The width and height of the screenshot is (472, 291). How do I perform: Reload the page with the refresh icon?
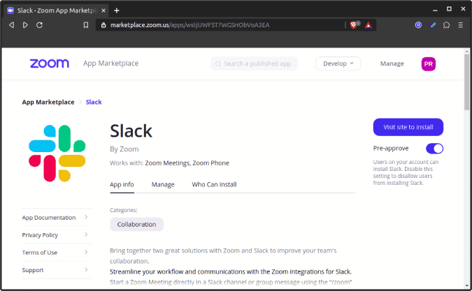pyautogui.click(x=39, y=25)
